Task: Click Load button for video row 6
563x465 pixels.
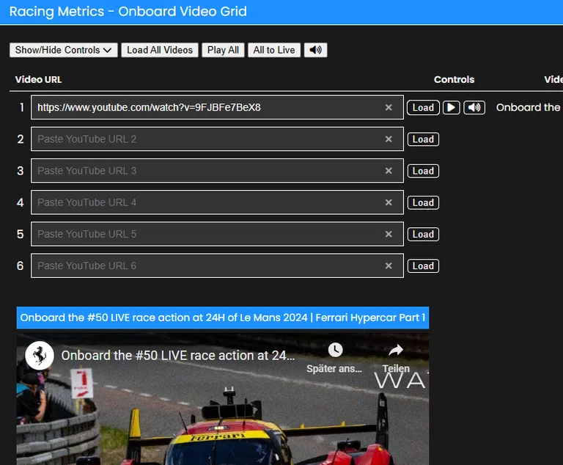Action: point(423,266)
